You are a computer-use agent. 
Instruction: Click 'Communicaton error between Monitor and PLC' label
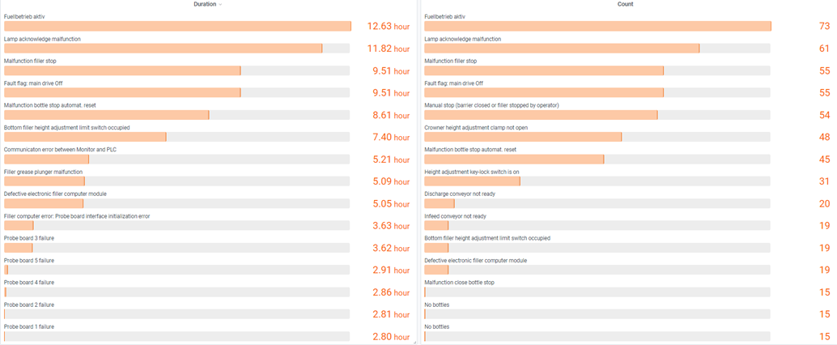tap(62, 150)
